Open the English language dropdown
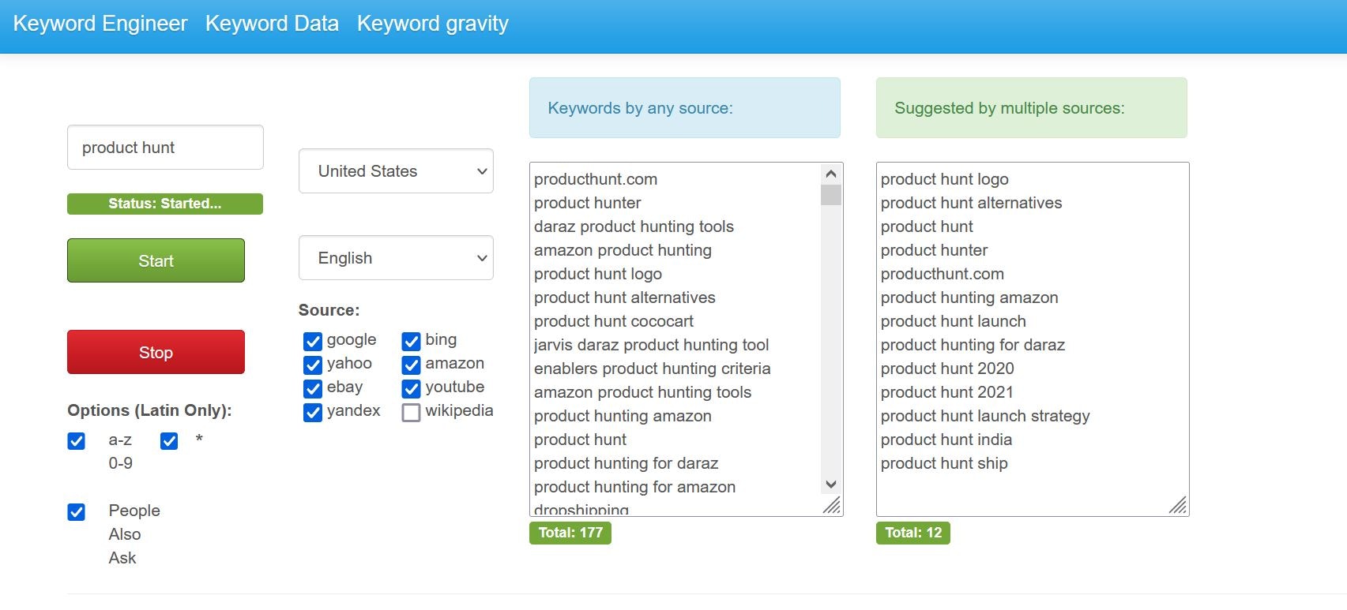The image size is (1347, 610). 396,258
